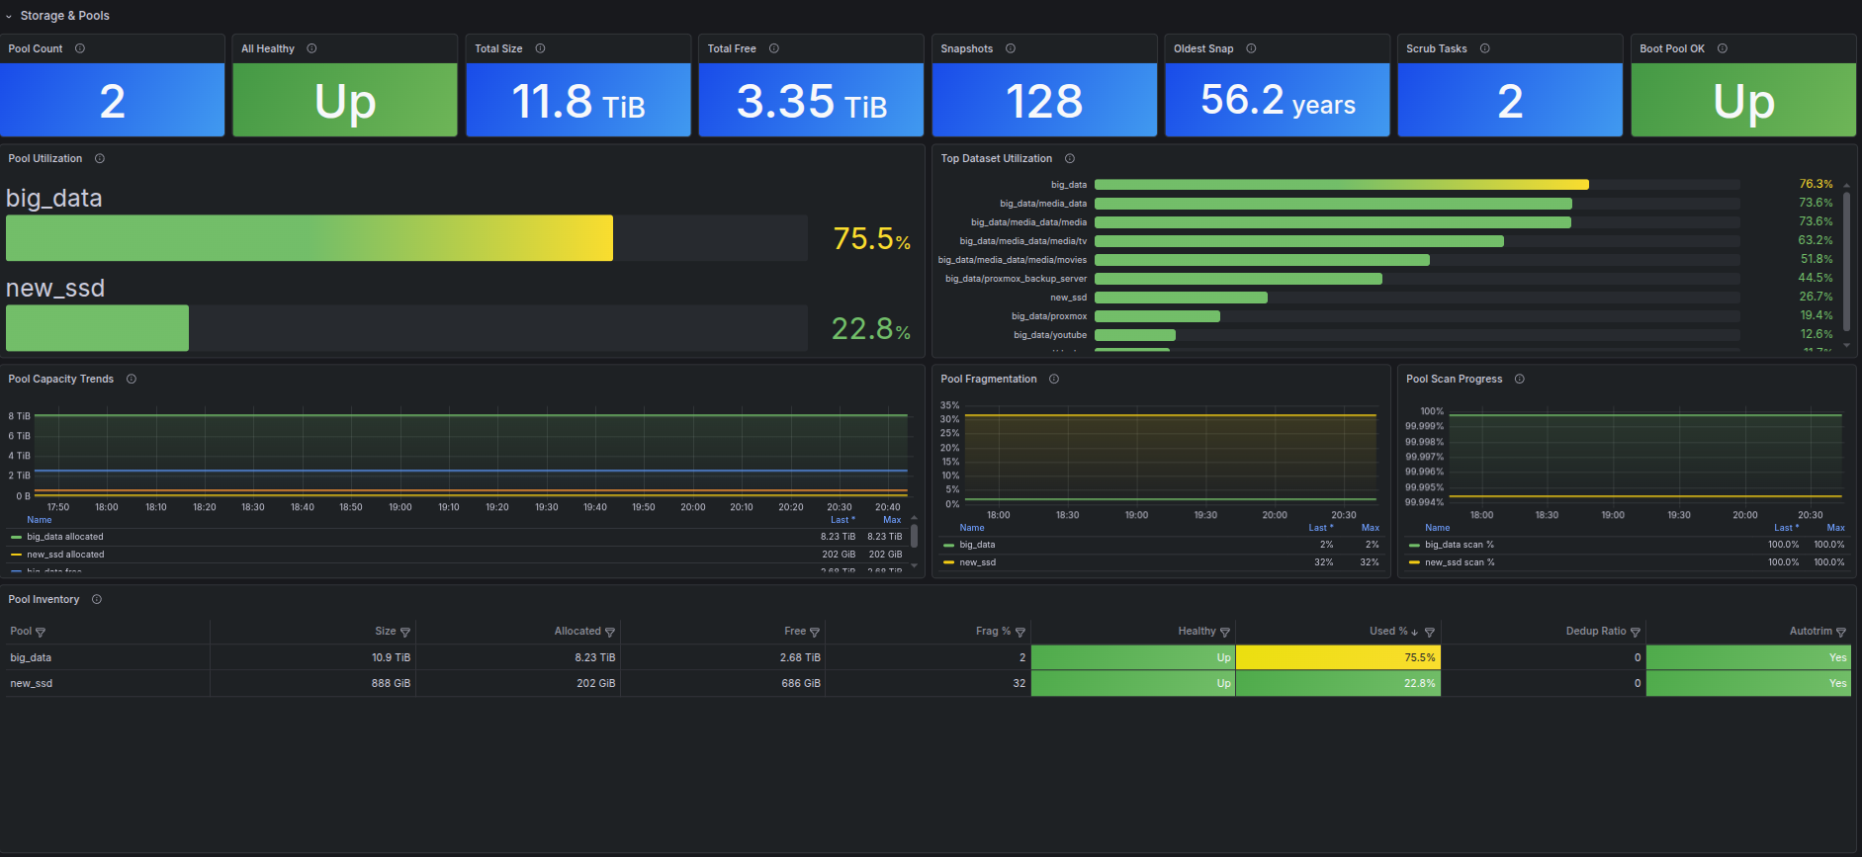Toggle big_data scan % legend series

1459,545
